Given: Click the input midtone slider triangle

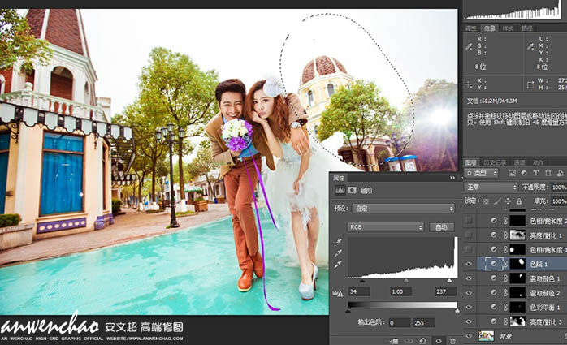Looking at the screenshot, I should pyautogui.click(x=405, y=280).
